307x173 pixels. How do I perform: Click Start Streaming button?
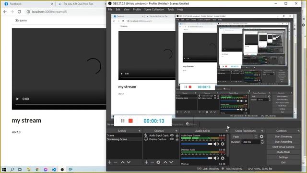tap(283, 136)
